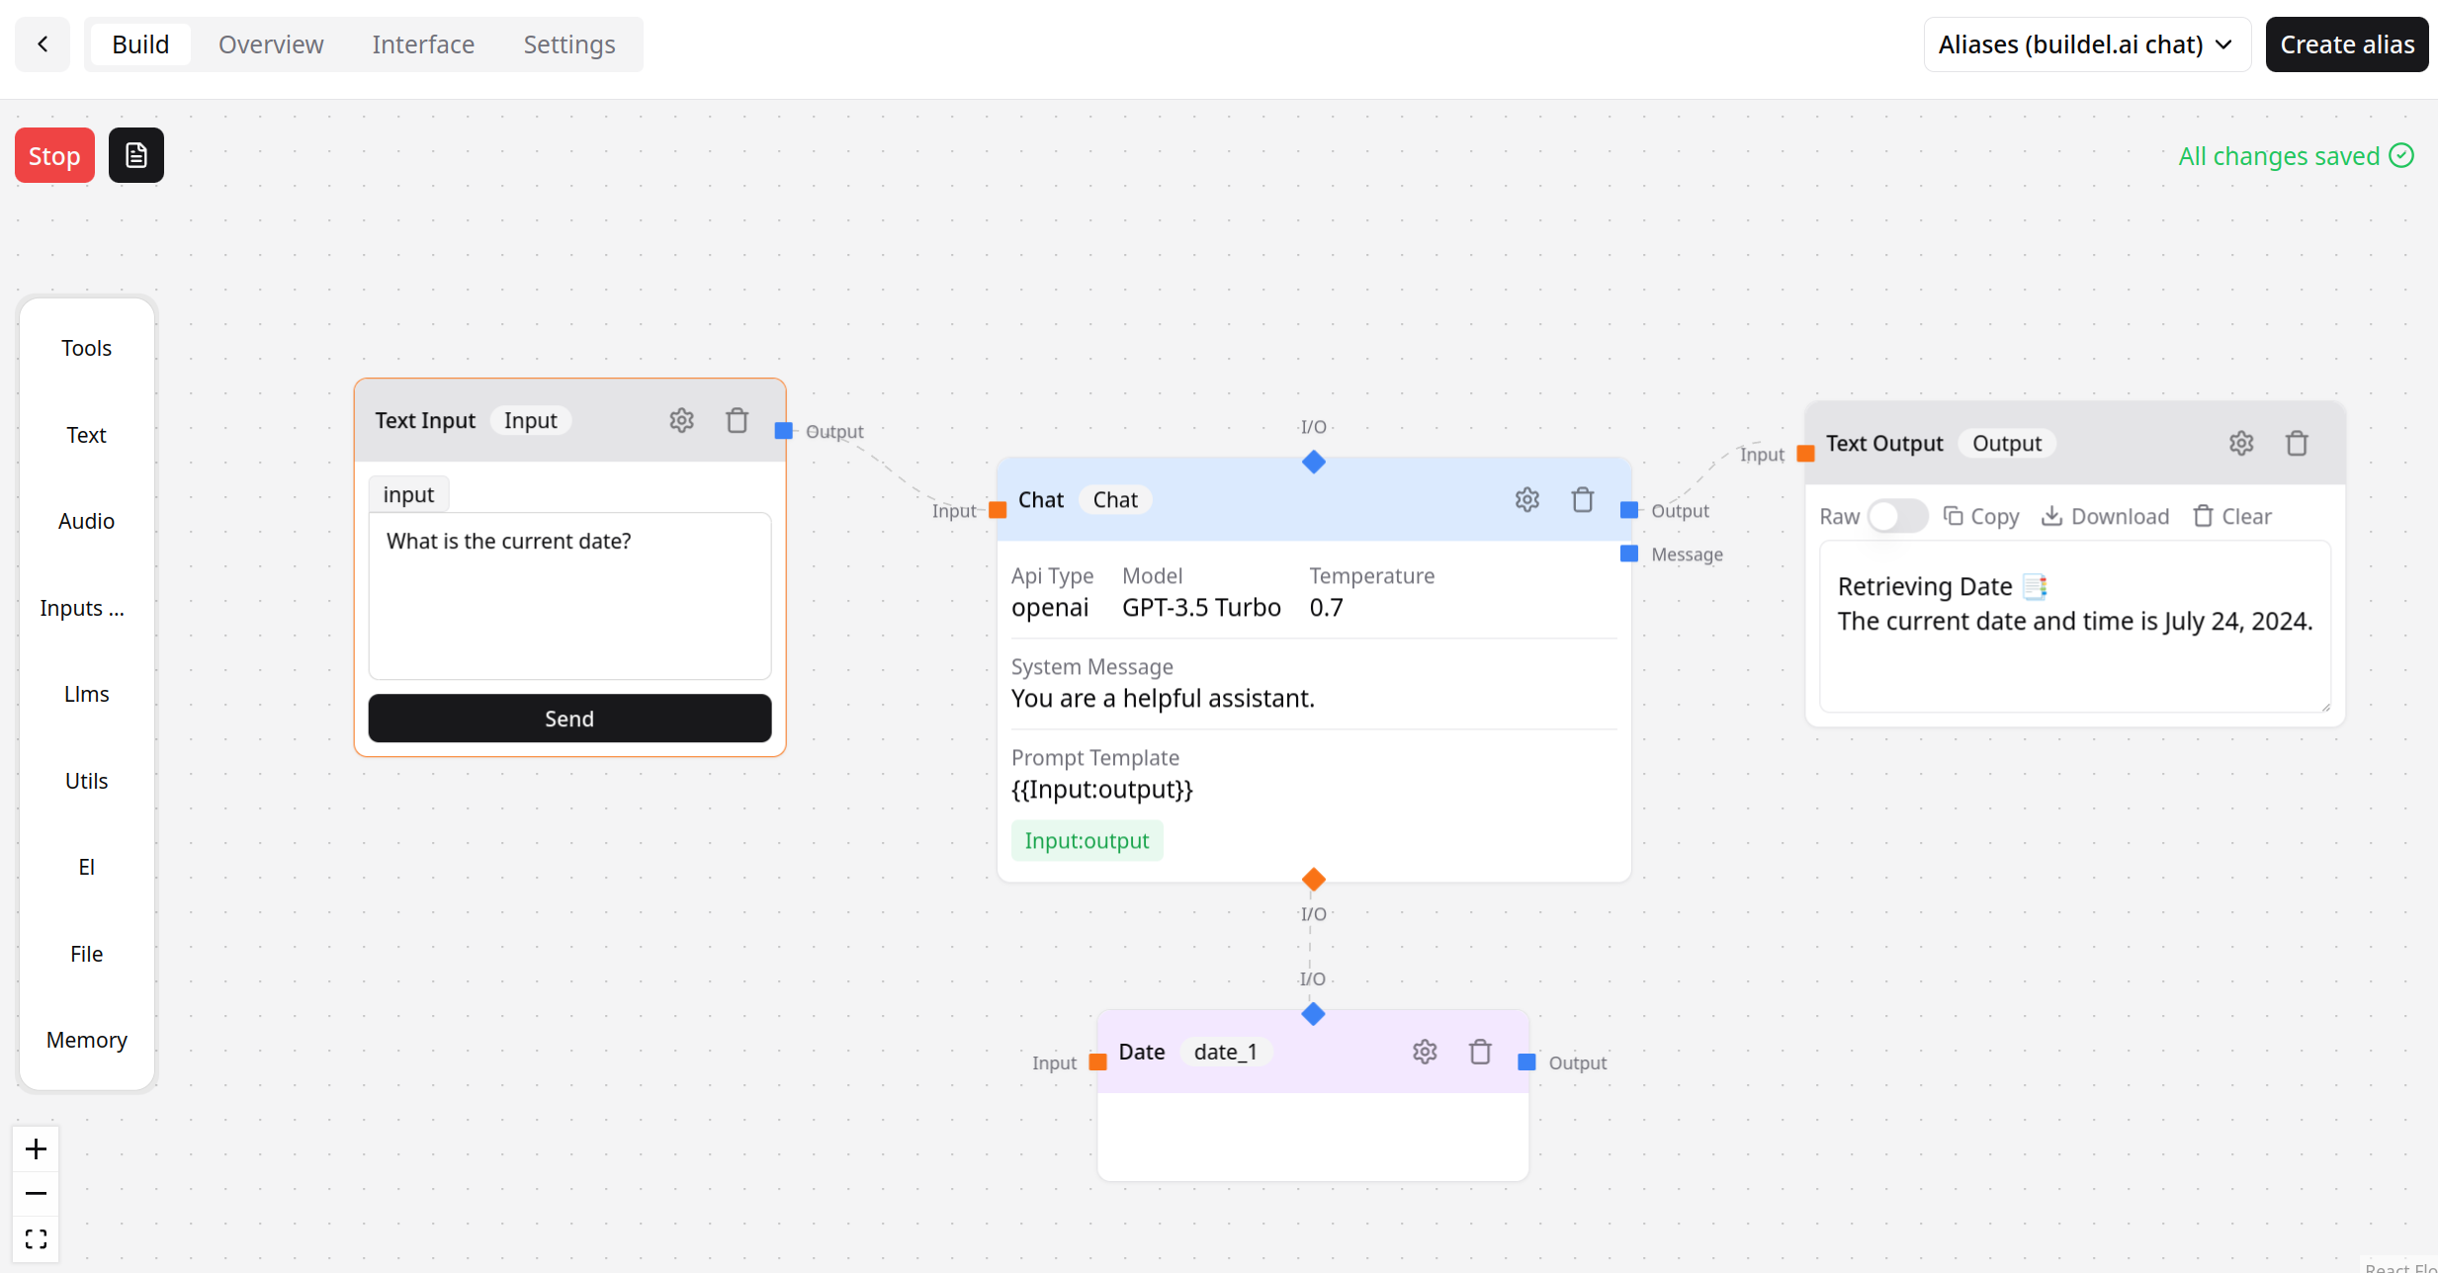This screenshot has width=2438, height=1273.
Task: Expand the El block category
Action: click(x=87, y=867)
